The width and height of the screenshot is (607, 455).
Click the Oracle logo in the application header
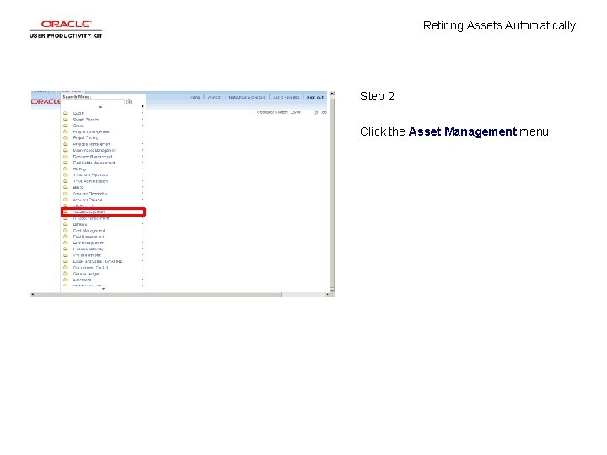coord(46,102)
